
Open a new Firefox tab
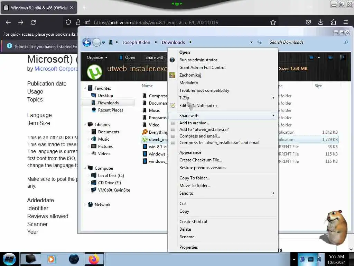coord(84,8)
